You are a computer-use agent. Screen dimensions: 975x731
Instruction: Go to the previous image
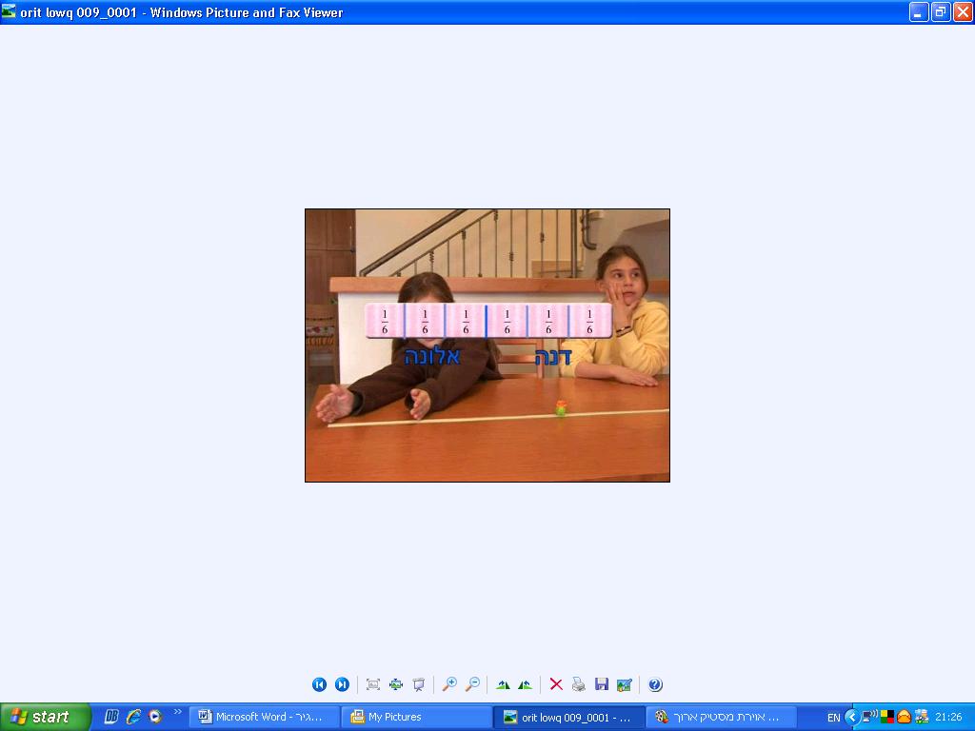[x=319, y=684]
